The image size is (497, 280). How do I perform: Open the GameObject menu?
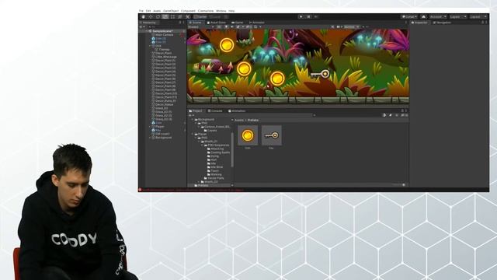point(171,11)
